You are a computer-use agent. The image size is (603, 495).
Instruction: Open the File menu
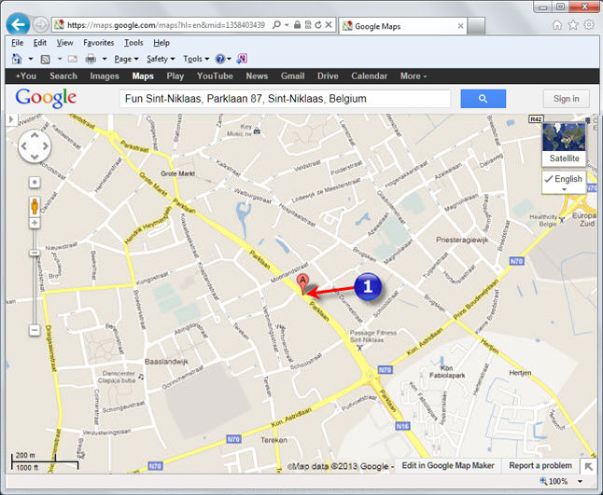pos(18,43)
